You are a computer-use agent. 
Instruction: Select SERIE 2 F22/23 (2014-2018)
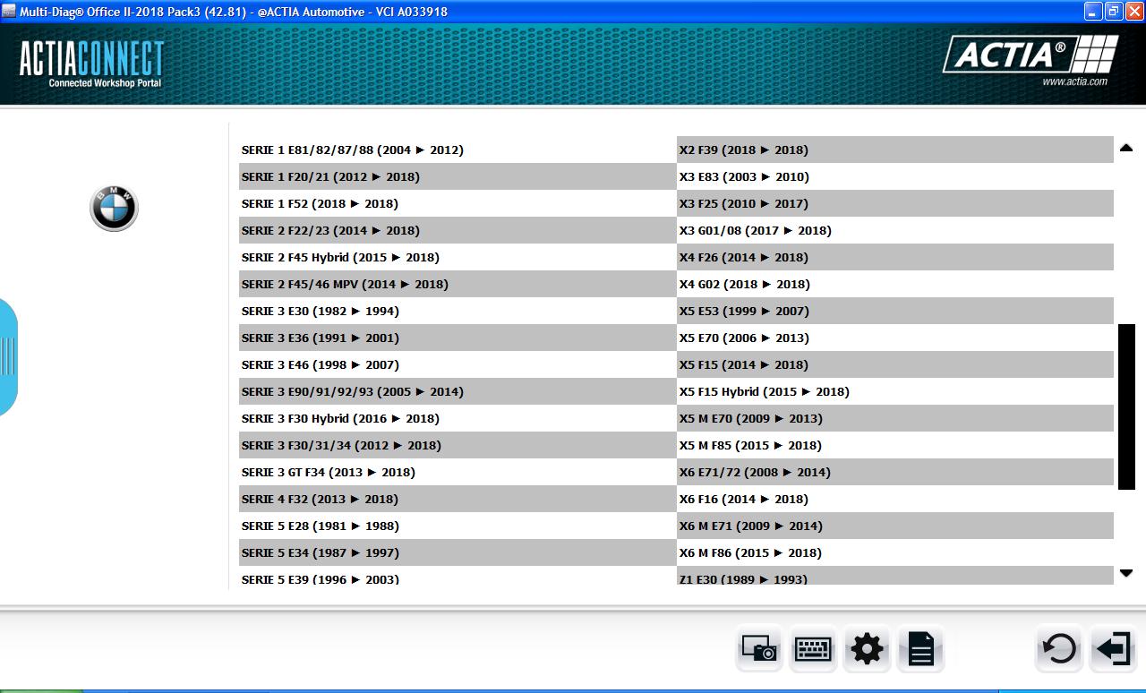click(458, 230)
